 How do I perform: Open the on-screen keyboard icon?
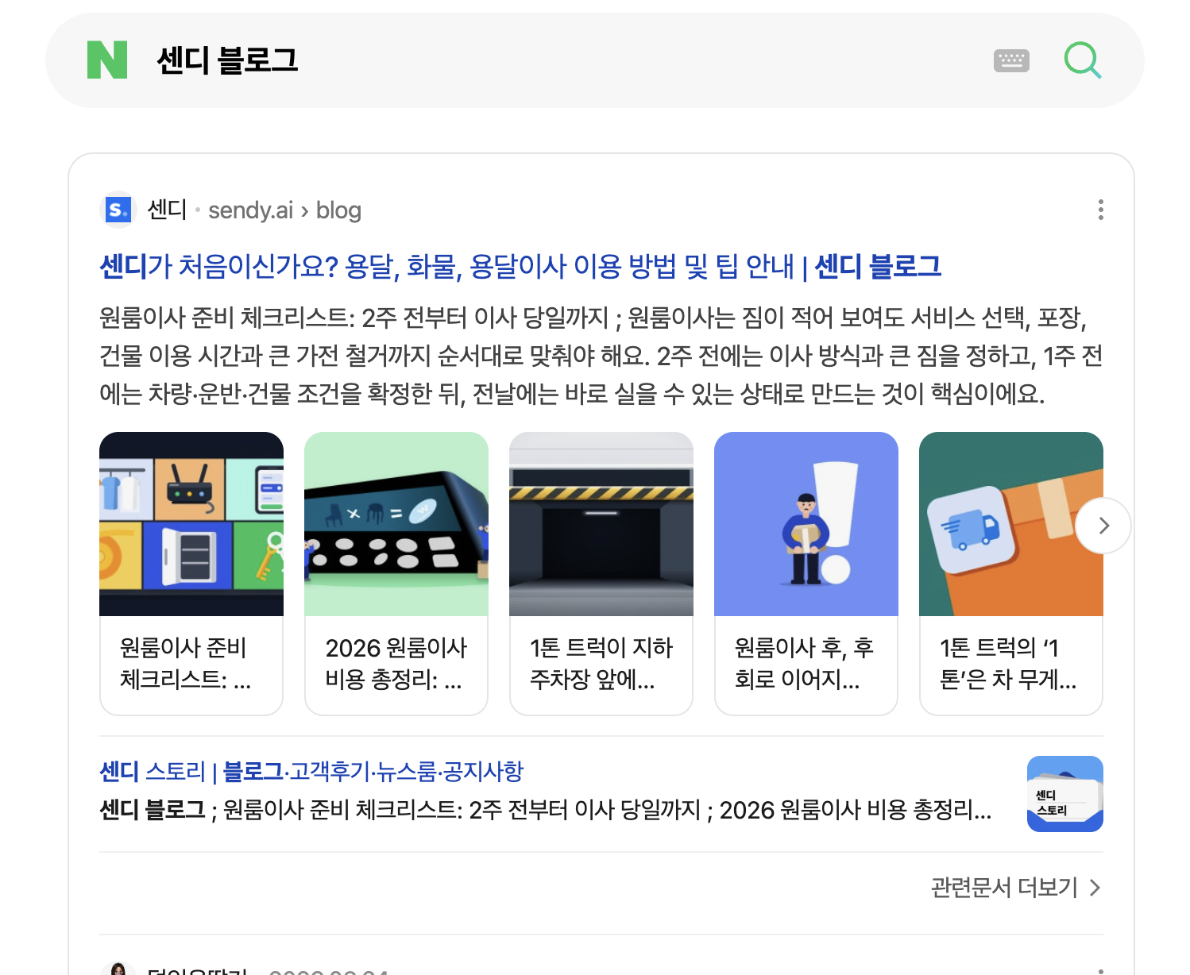click(1011, 60)
